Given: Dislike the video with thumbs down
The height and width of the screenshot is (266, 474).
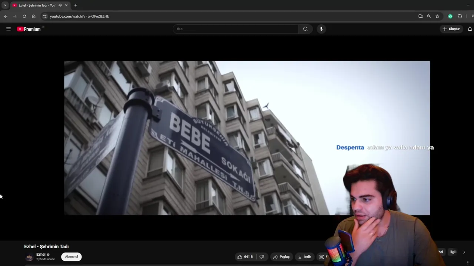Looking at the screenshot, I should tap(262, 257).
